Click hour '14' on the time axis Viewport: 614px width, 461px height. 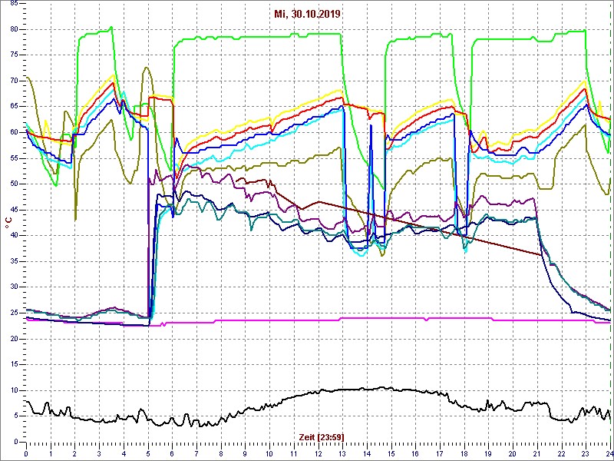[366, 452]
